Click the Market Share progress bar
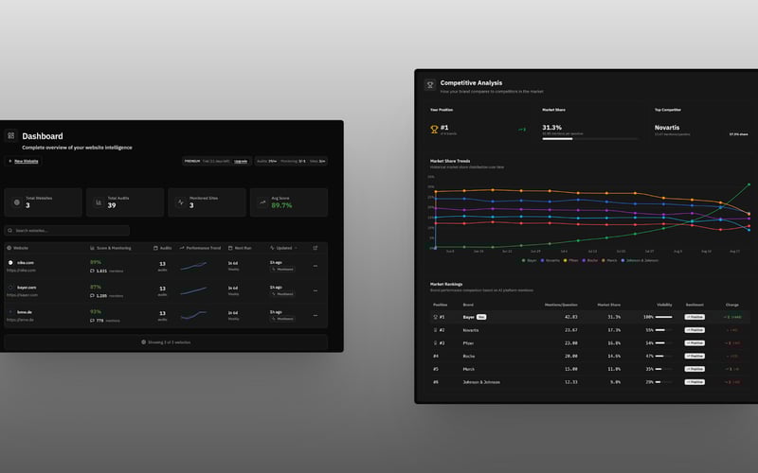 [x=589, y=139]
